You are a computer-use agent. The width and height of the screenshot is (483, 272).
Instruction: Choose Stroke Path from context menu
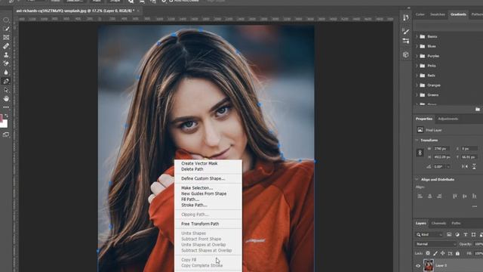194,205
